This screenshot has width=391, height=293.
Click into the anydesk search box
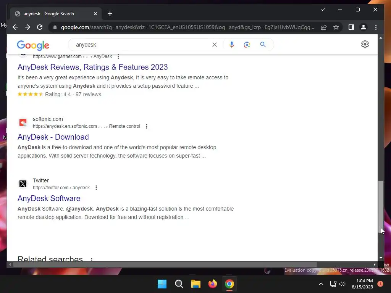142,45
